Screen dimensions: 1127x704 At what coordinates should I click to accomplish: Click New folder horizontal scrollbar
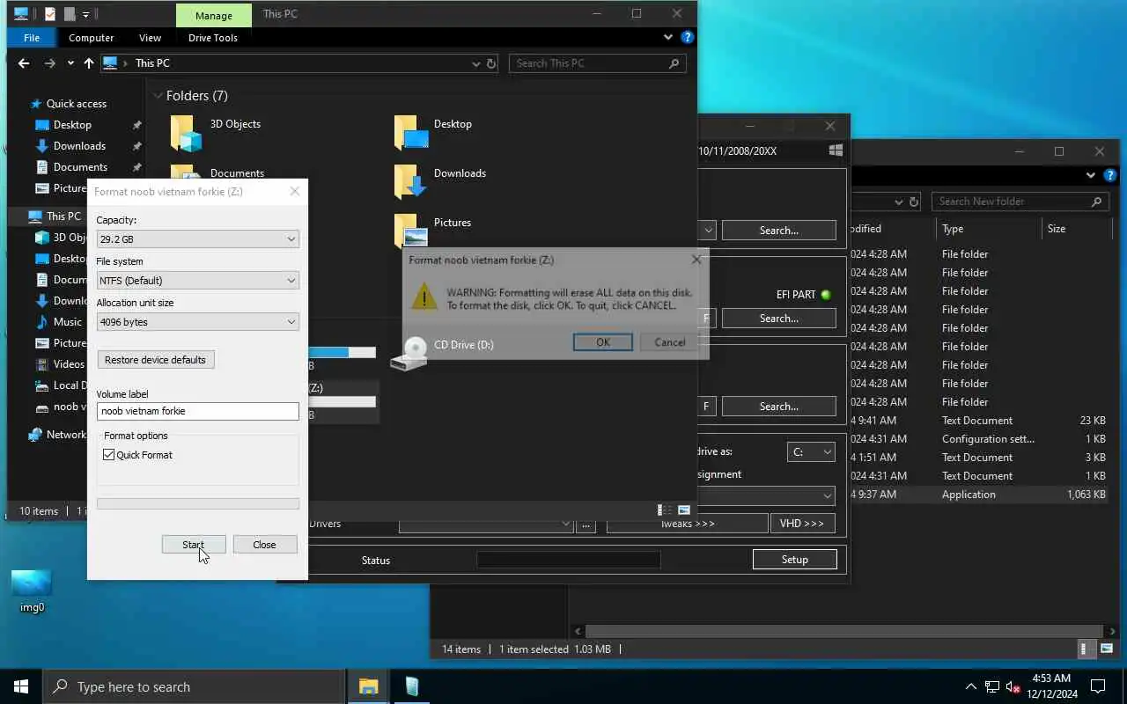843,631
